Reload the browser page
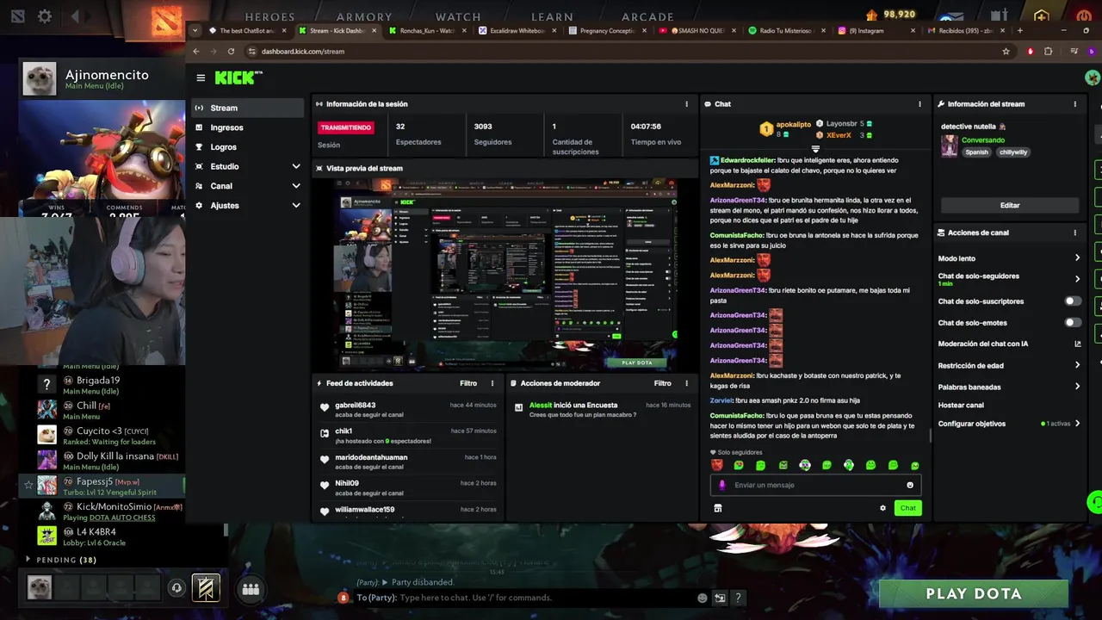 pyautogui.click(x=231, y=51)
